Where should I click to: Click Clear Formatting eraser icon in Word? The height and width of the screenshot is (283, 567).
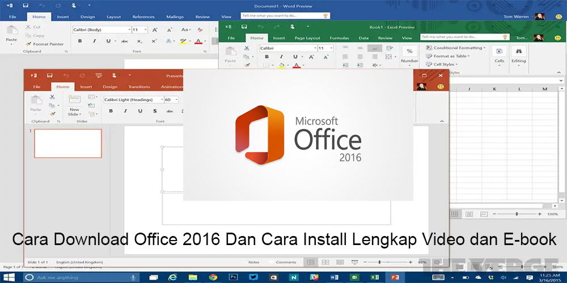coord(200,29)
